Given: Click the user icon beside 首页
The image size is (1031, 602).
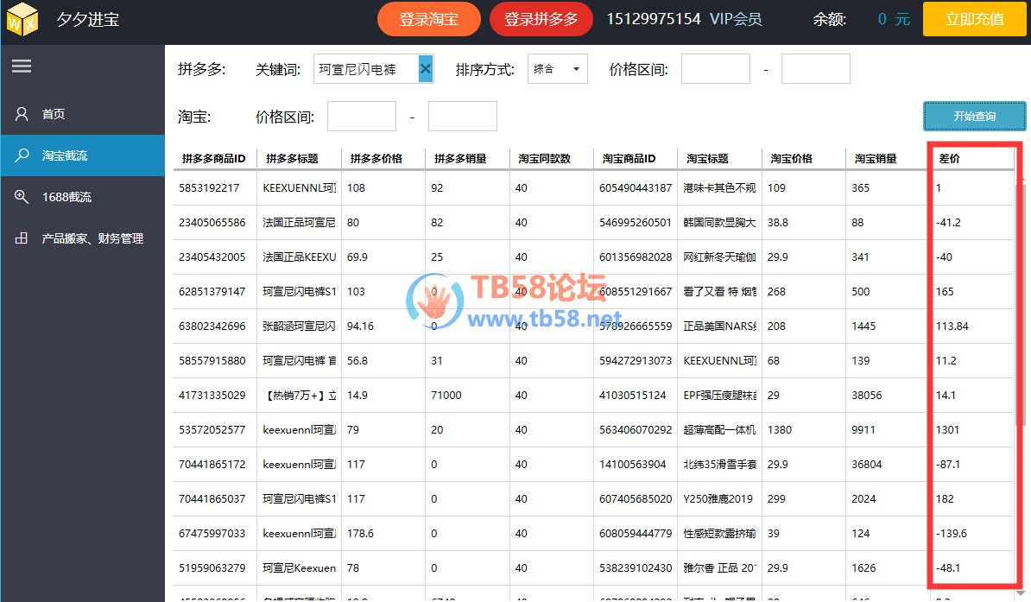Looking at the screenshot, I should point(22,114).
